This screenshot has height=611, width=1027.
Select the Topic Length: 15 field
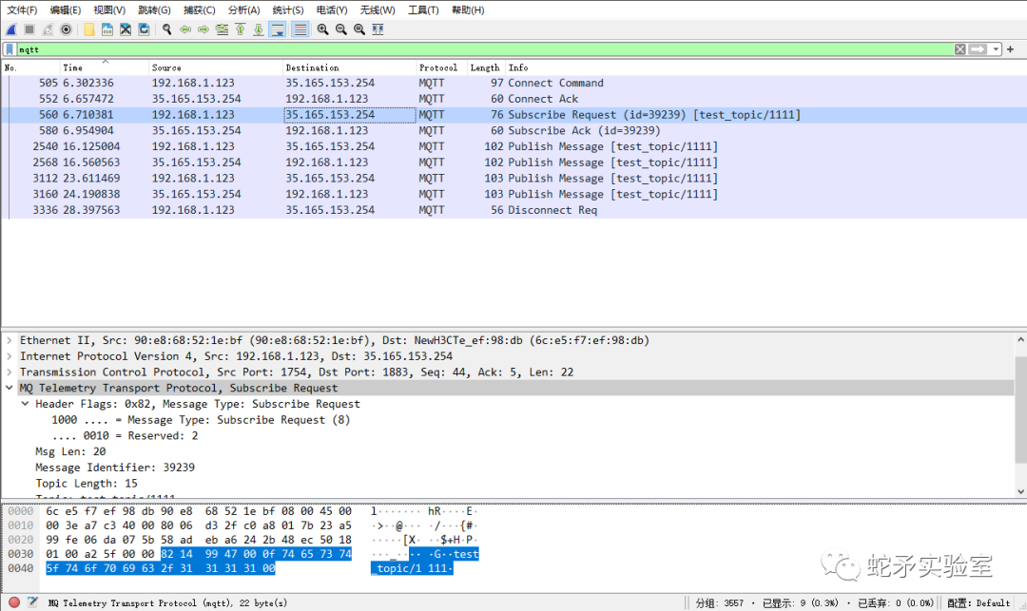tap(87, 484)
